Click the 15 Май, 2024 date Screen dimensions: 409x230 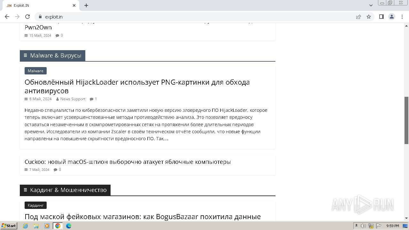pyautogui.click(x=40, y=35)
